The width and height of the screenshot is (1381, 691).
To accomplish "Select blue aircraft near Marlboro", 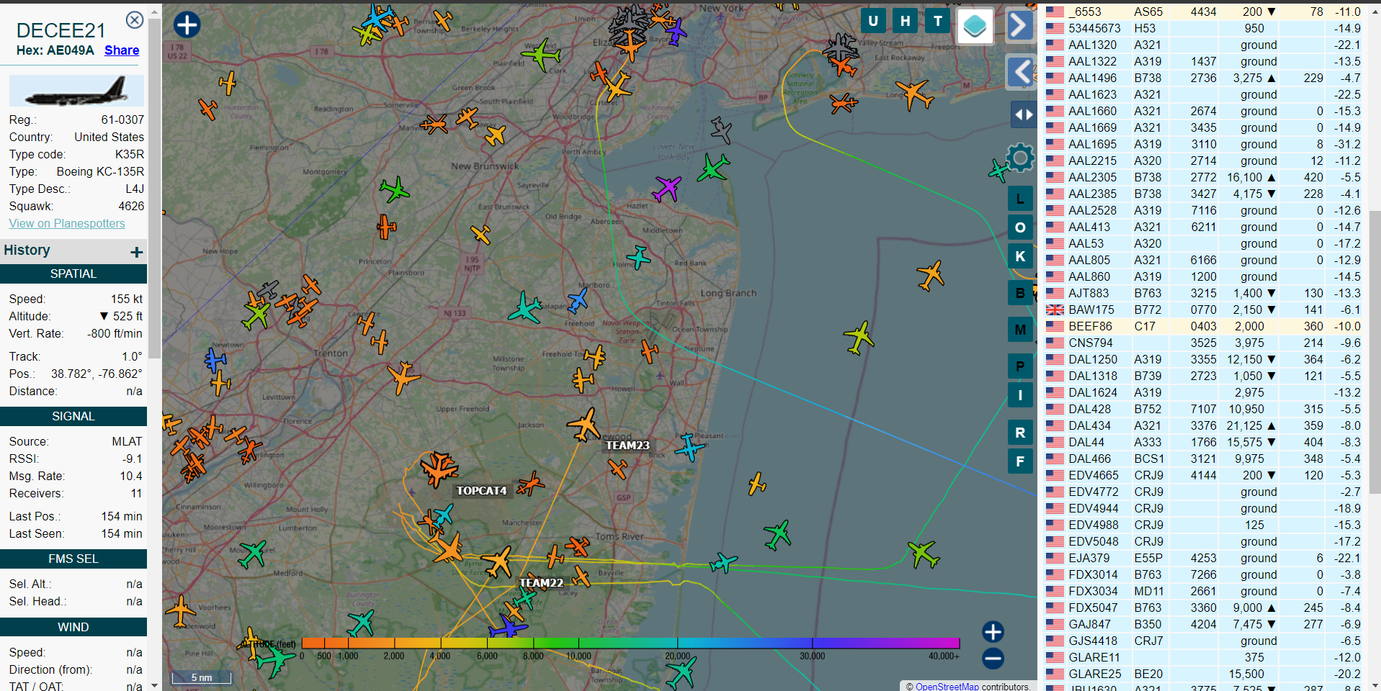I will pos(578,299).
